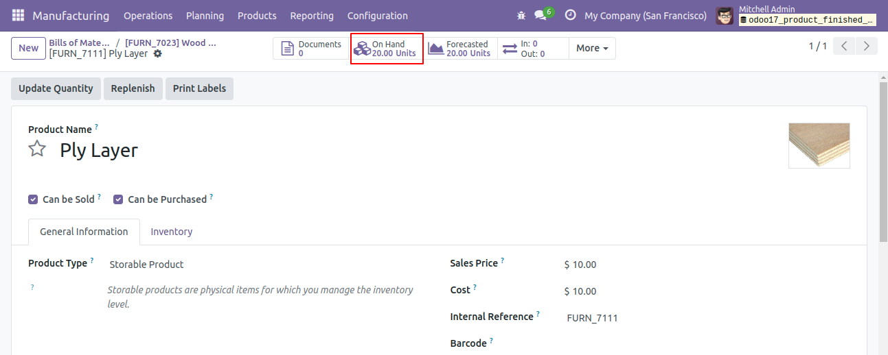Switch to the Inventory tab
The width and height of the screenshot is (888, 355).
click(x=172, y=232)
